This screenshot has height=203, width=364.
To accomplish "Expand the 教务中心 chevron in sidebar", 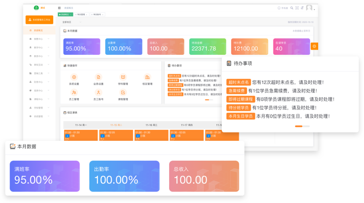I will coord(48,56).
